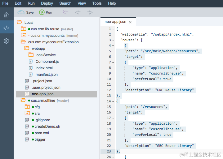
Task: Collapse the webapp folder icon
Action: click(x=27, y=48)
